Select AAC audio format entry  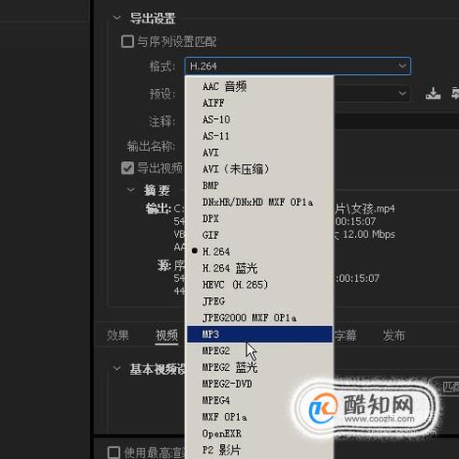259,86
